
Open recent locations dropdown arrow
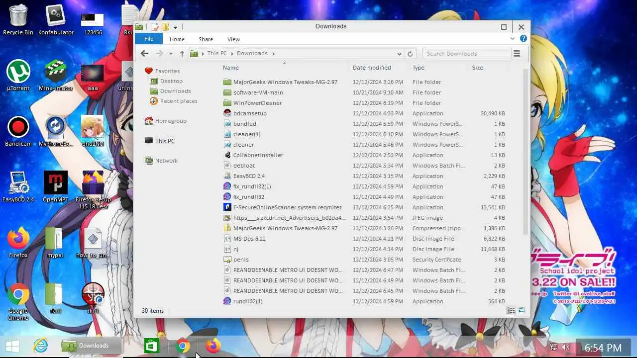pos(171,54)
